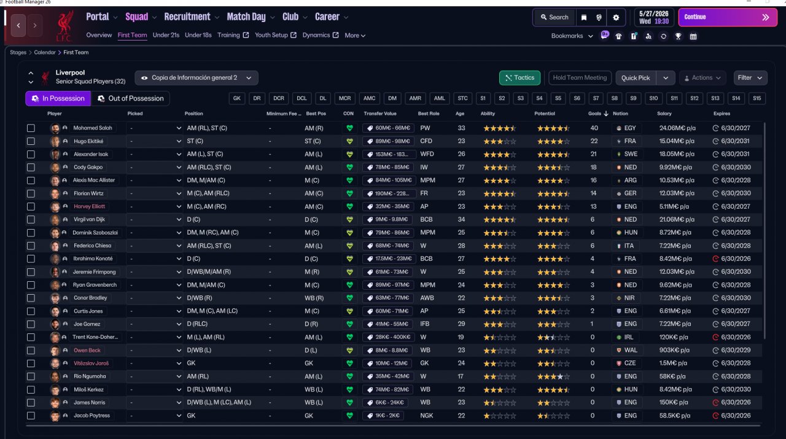Open the Club main menu
786x439 pixels.
point(295,17)
